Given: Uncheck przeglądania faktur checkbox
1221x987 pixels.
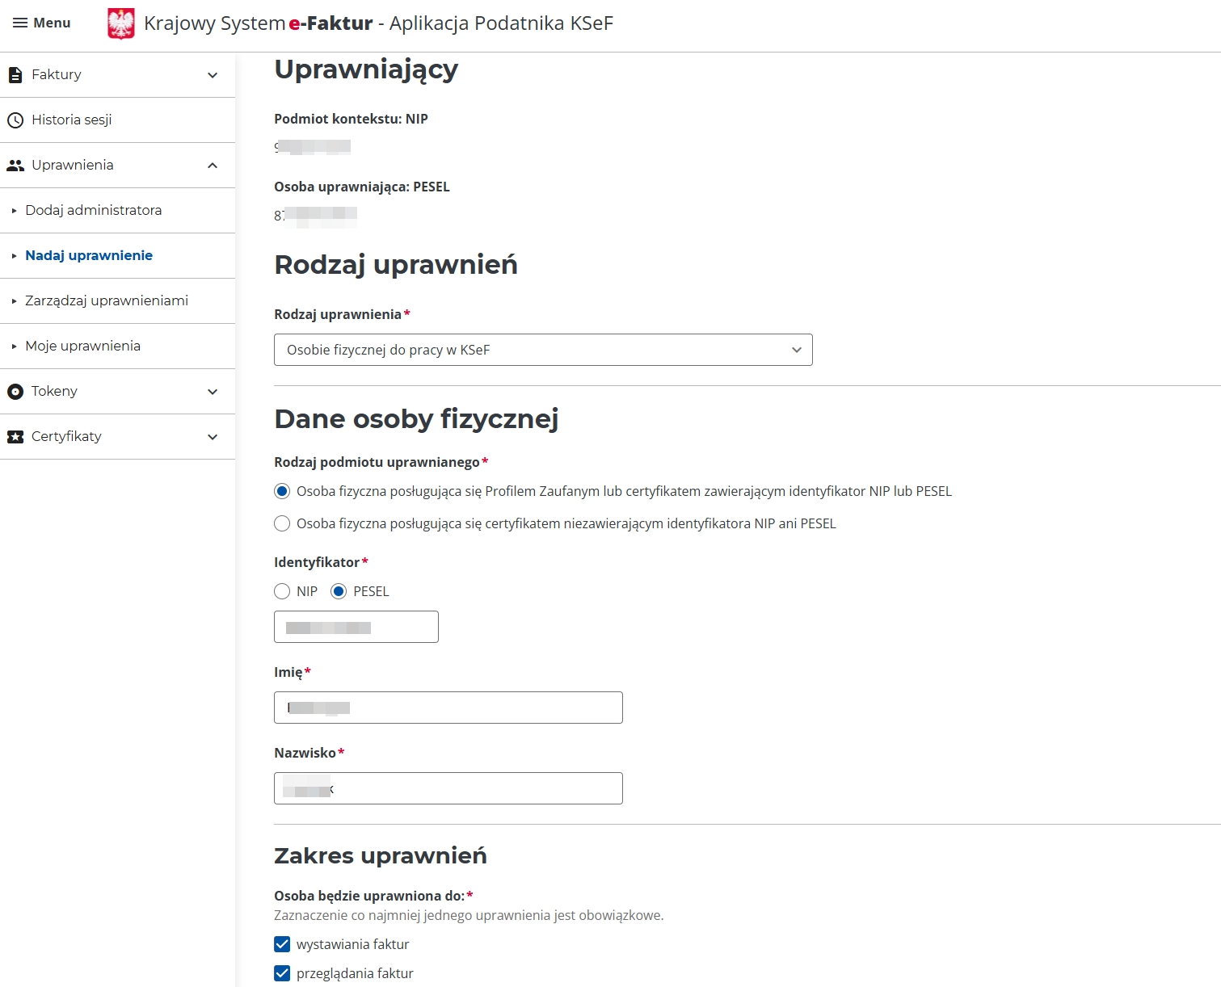Looking at the screenshot, I should pos(282,973).
